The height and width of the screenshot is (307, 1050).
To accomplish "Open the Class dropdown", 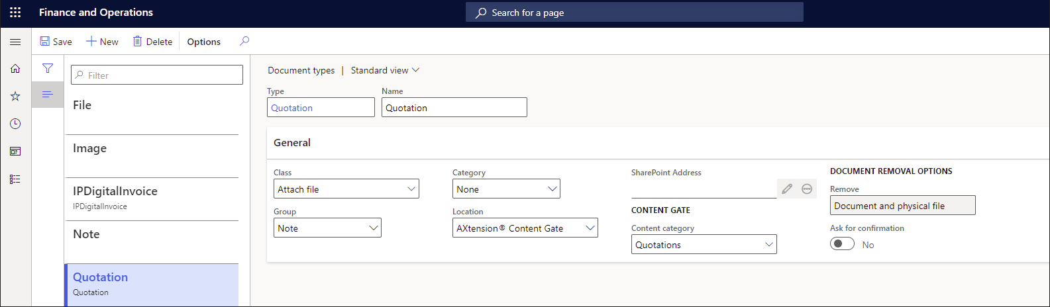I will (346, 189).
